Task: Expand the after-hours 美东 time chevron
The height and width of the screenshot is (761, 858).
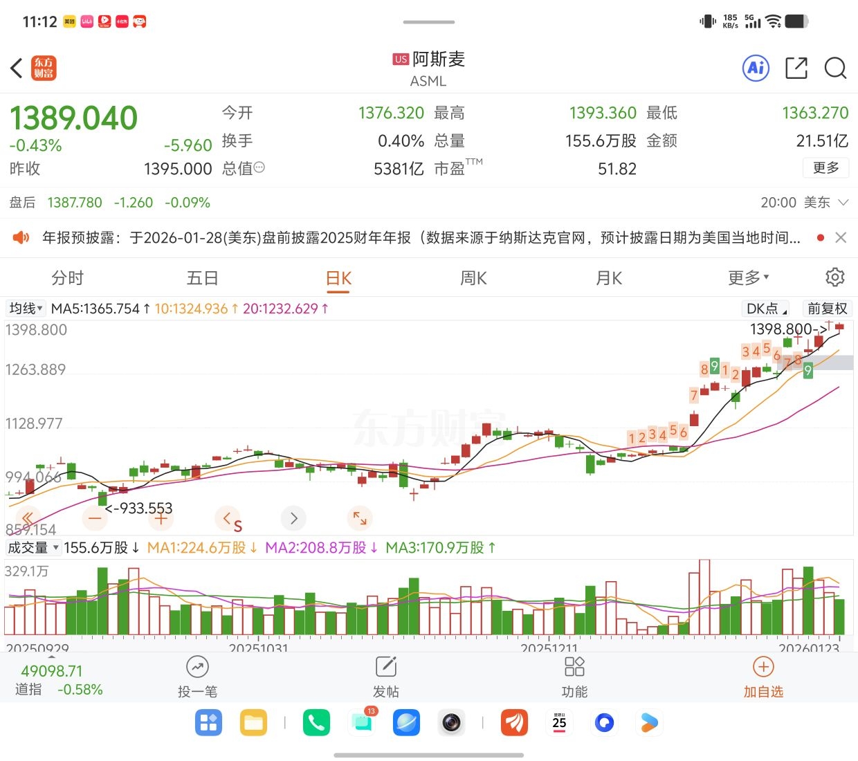Action: [x=843, y=203]
